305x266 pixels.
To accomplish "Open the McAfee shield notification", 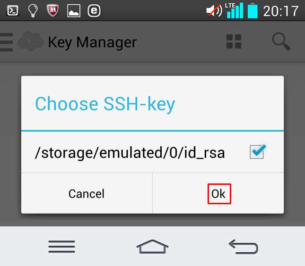I will coord(53,10).
